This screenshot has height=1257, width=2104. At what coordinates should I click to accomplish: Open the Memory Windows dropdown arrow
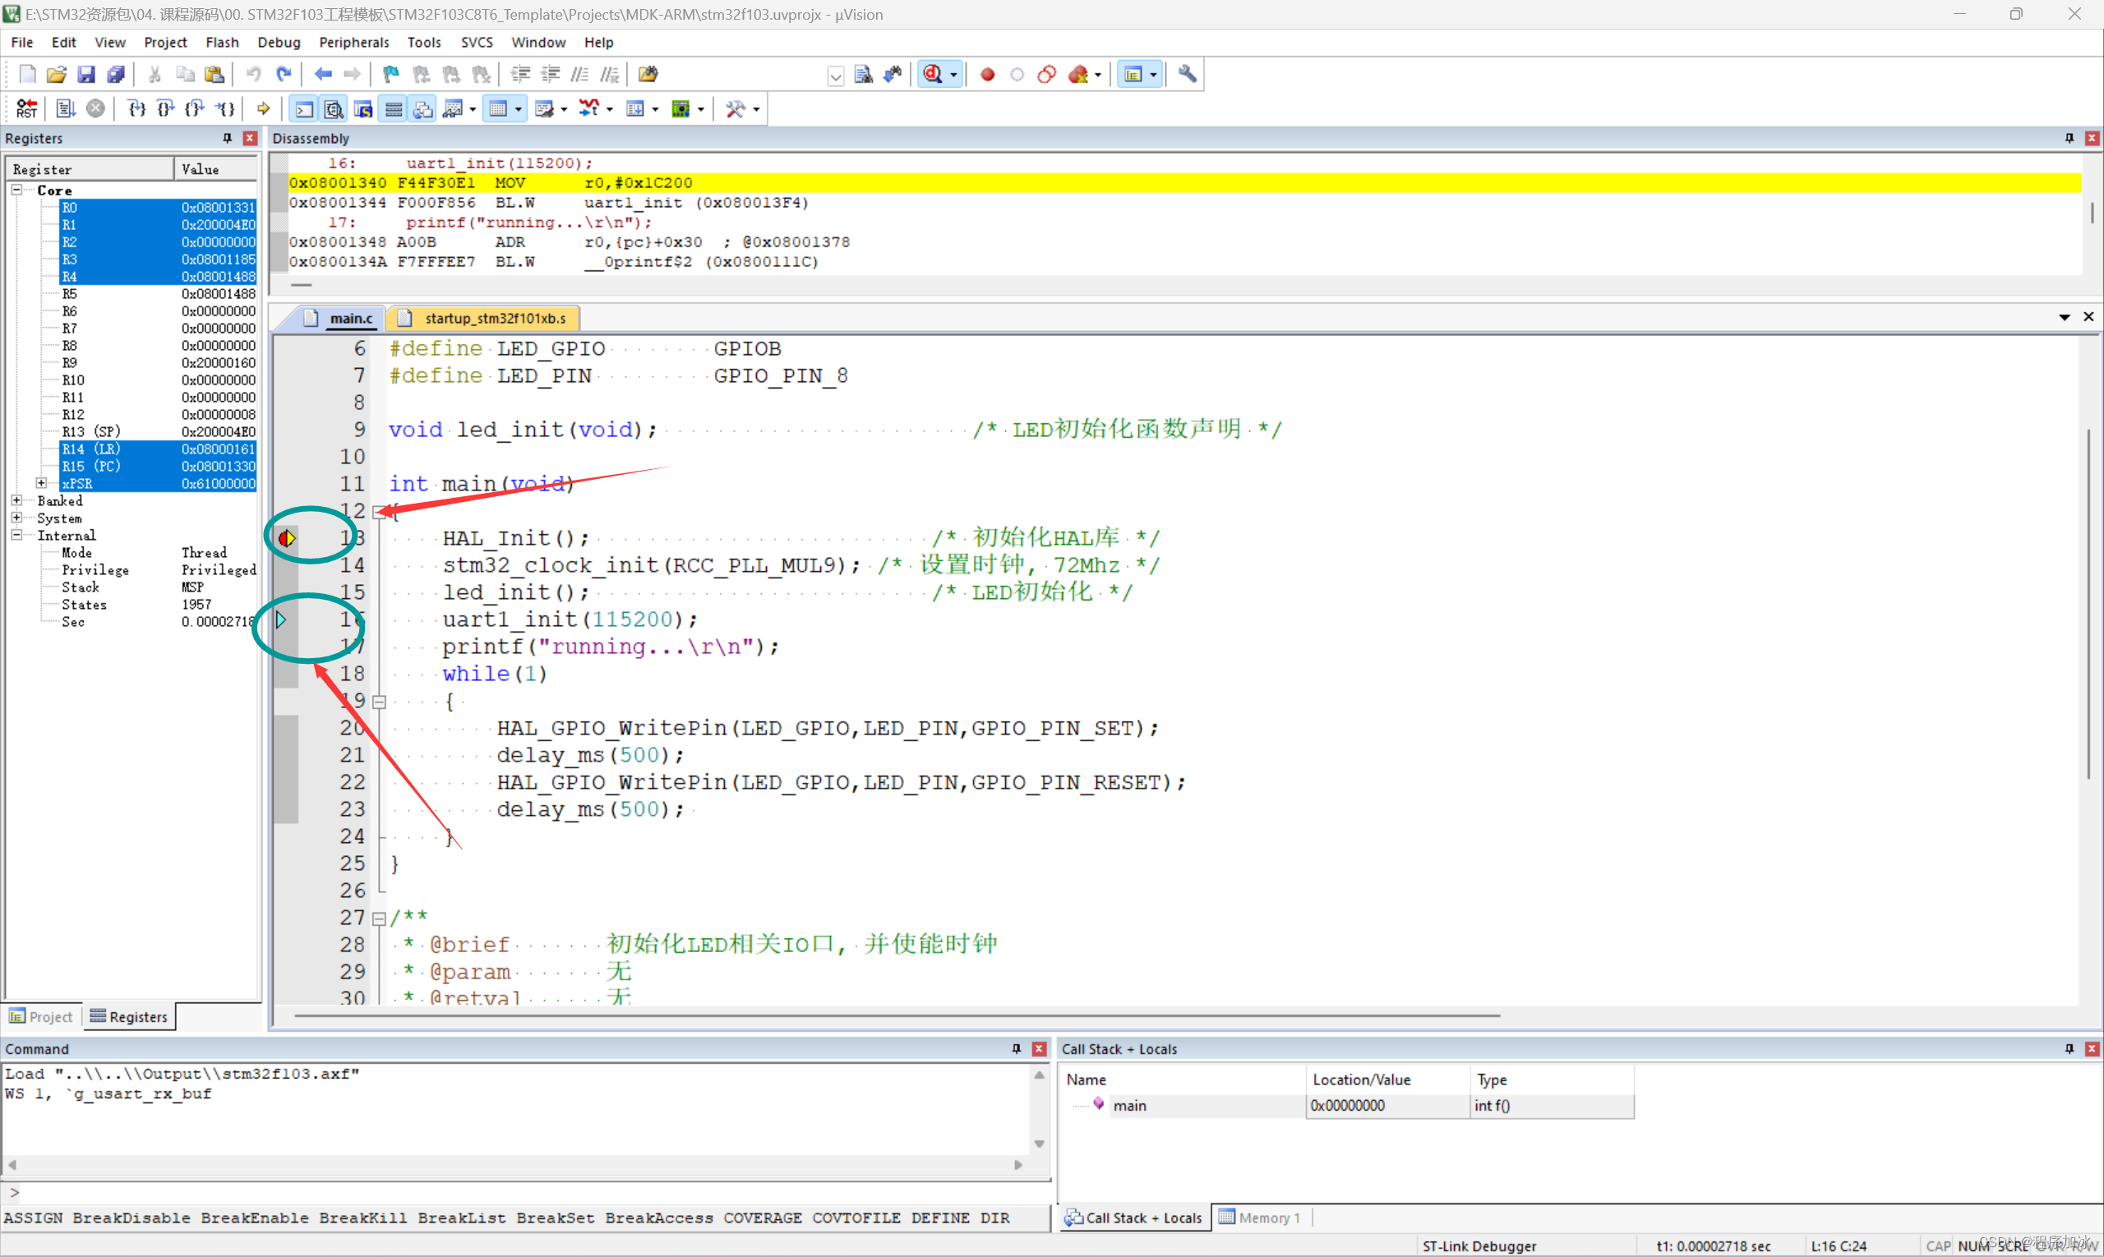click(x=518, y=109)
